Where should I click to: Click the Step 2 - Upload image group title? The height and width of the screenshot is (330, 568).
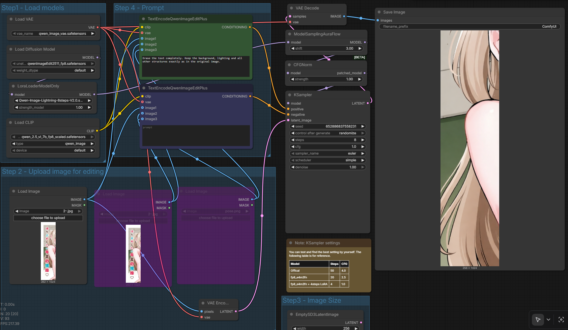point(53,171)
